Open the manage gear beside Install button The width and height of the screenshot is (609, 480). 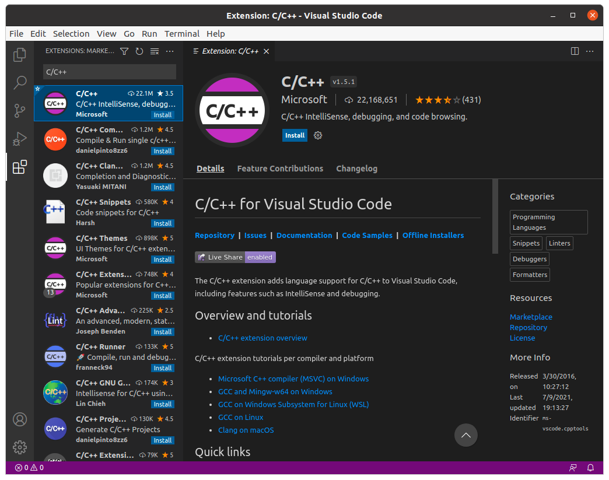(x=318, y=135)
